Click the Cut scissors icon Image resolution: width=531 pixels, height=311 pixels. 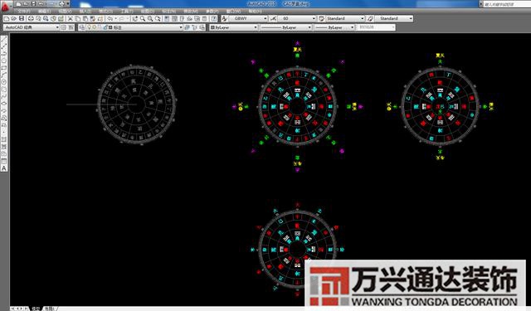pyautogui.click(x=70, y=18)
